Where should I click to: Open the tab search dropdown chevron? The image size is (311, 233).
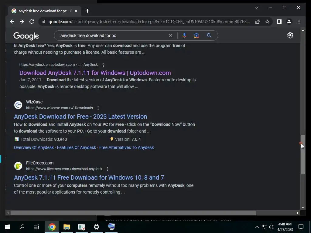pos(256,8)
